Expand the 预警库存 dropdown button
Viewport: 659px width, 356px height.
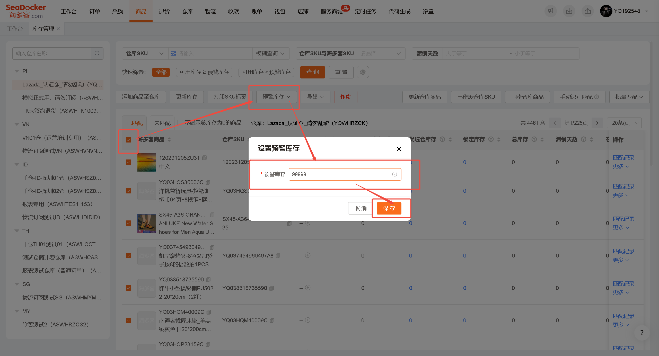276,97
